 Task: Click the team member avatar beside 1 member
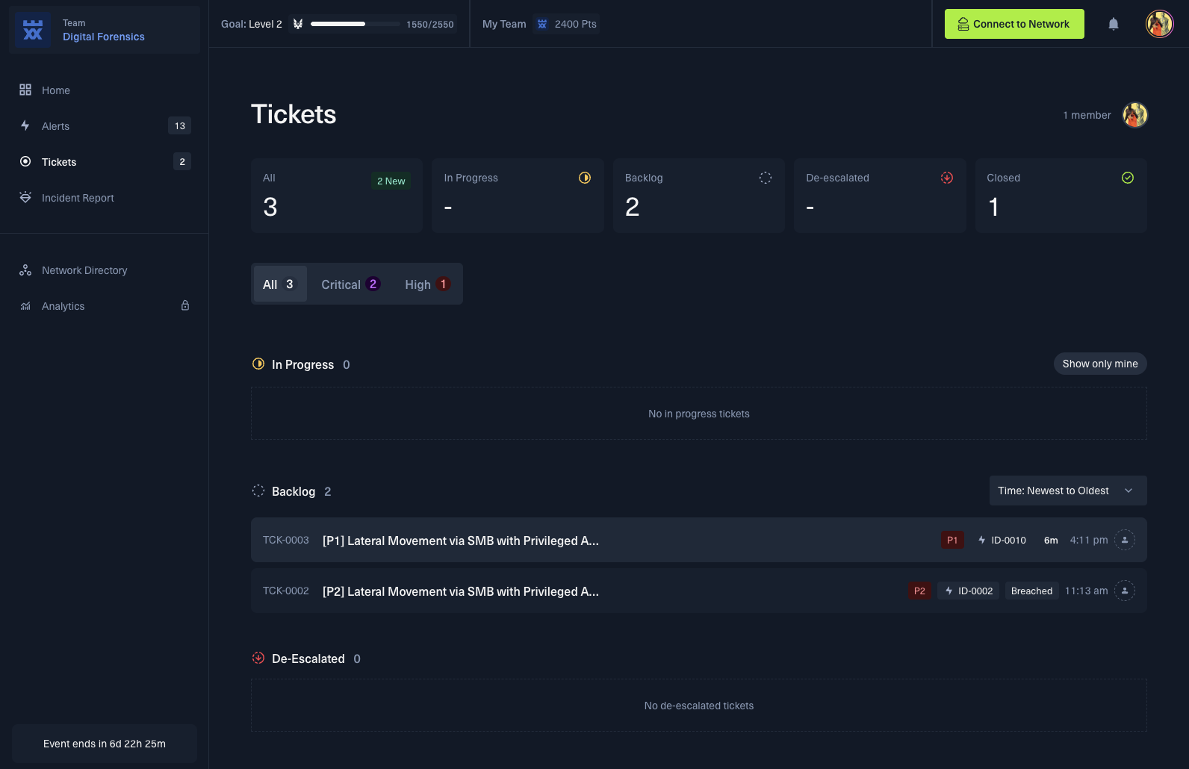coord(1134,115)
